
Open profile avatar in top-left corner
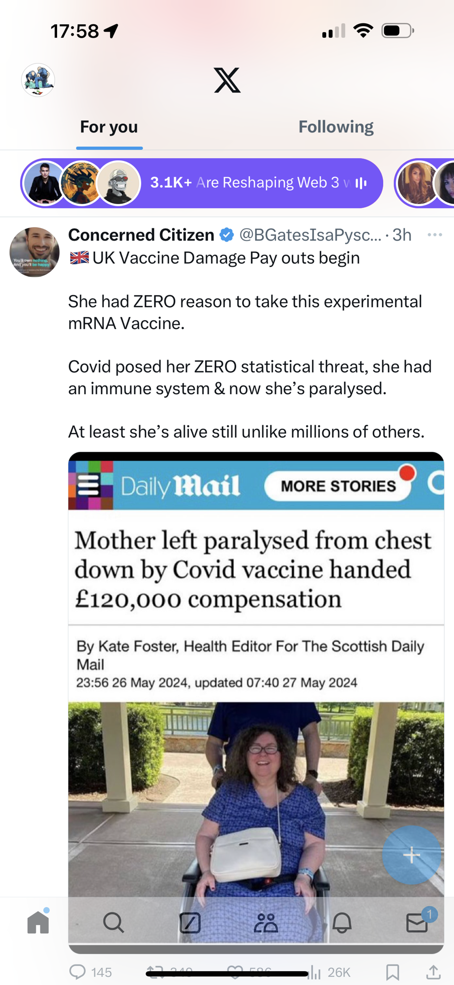(x=38, y=80)
